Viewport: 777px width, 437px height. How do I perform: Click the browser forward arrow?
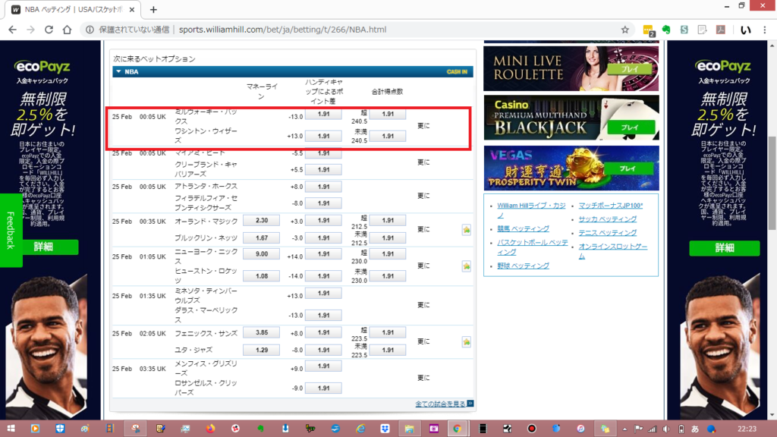click(x=30, y=30)
